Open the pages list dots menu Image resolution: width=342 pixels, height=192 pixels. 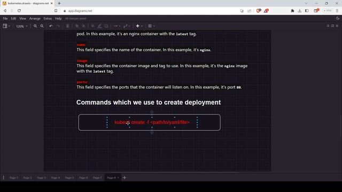coord(4,178)
